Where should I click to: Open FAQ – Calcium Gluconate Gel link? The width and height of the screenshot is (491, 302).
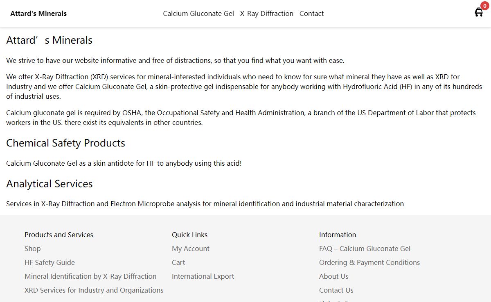click(365, 249)
